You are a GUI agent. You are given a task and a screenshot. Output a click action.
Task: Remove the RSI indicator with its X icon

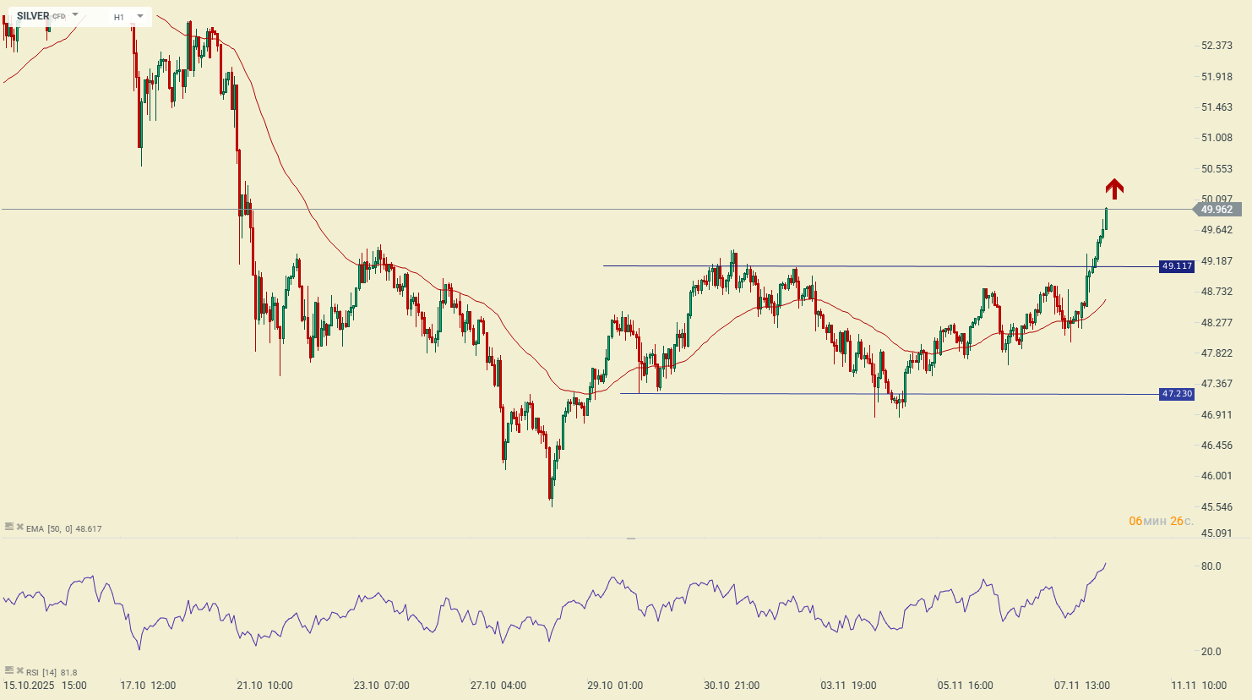tap(19, 670)
